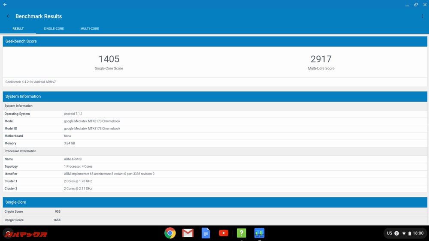Click the US keyboard input indicator
This screenshot has width=429, height=241.
(x=390, y=233)
